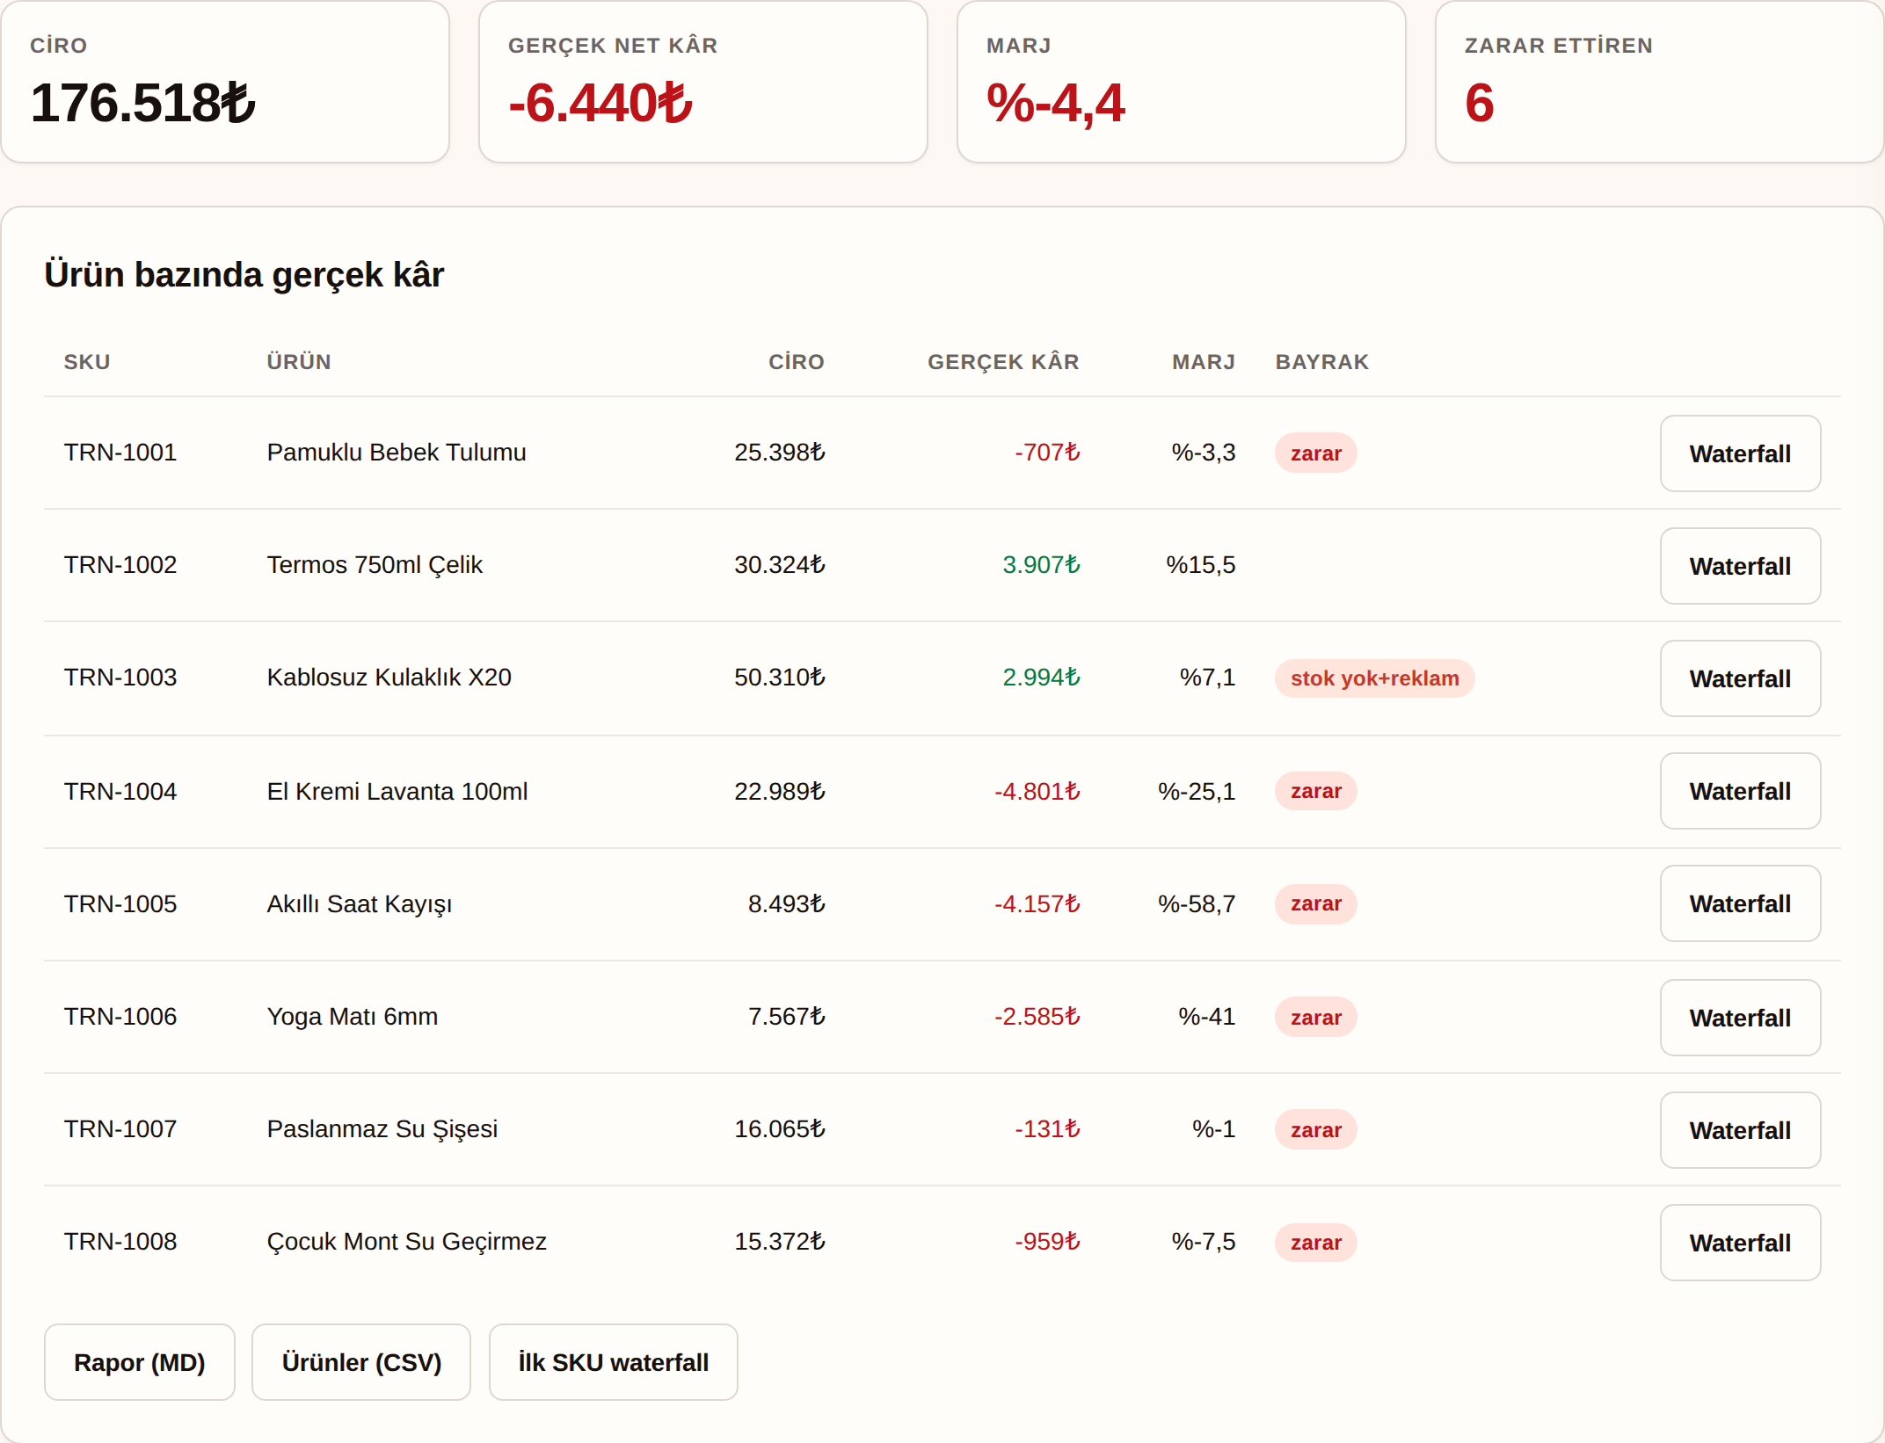
Task: Click the İlk SKU waterfall button
Action: (x=614, y=1362)
